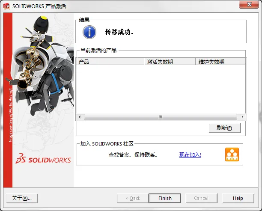Click the SOLIDWORKS logo in sidebar
The width and height of the screenshot is (262, 211).
[x=43, y=158]
